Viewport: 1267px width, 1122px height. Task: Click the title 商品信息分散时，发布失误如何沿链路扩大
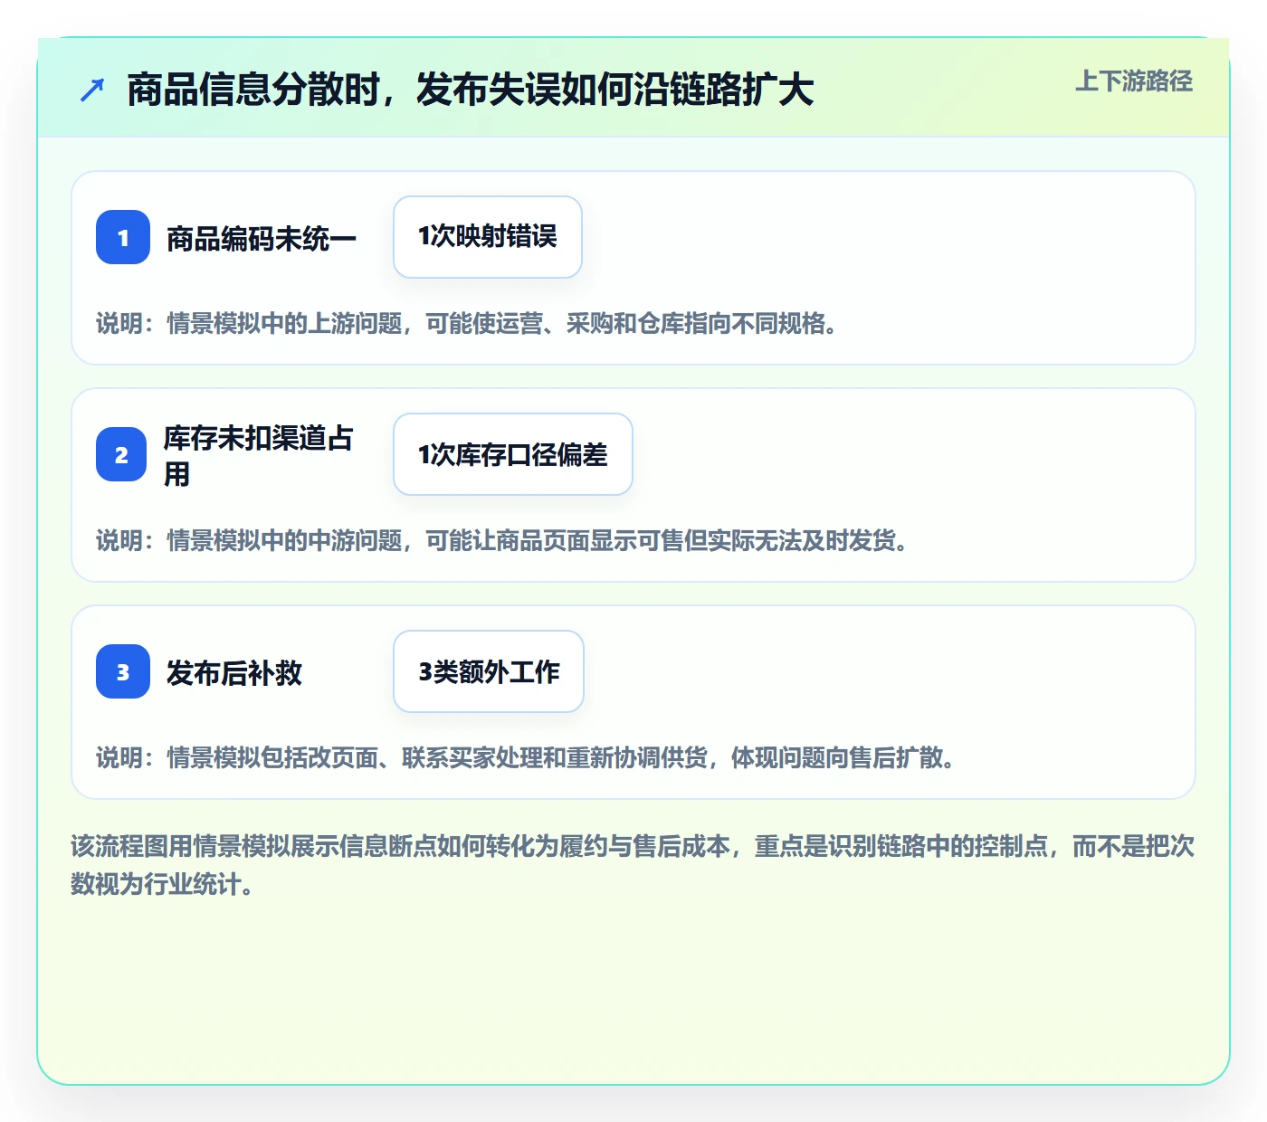point(471,90)
